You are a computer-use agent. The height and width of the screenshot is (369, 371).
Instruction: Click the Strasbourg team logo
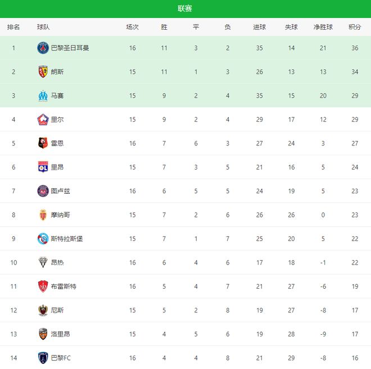(43, 239)
